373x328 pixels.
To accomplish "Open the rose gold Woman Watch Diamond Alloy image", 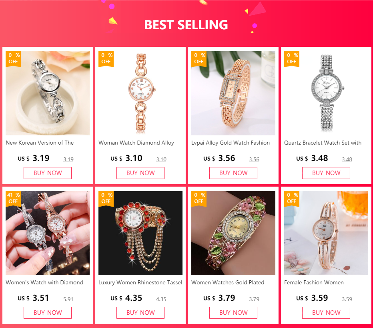I will tap(140, 93).
